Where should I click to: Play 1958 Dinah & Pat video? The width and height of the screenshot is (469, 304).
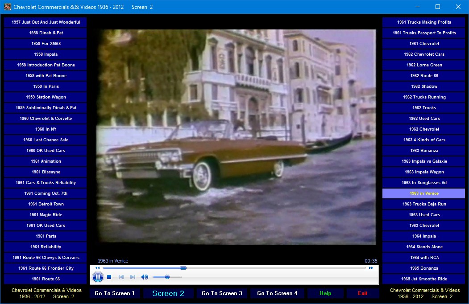pos(46,33)
